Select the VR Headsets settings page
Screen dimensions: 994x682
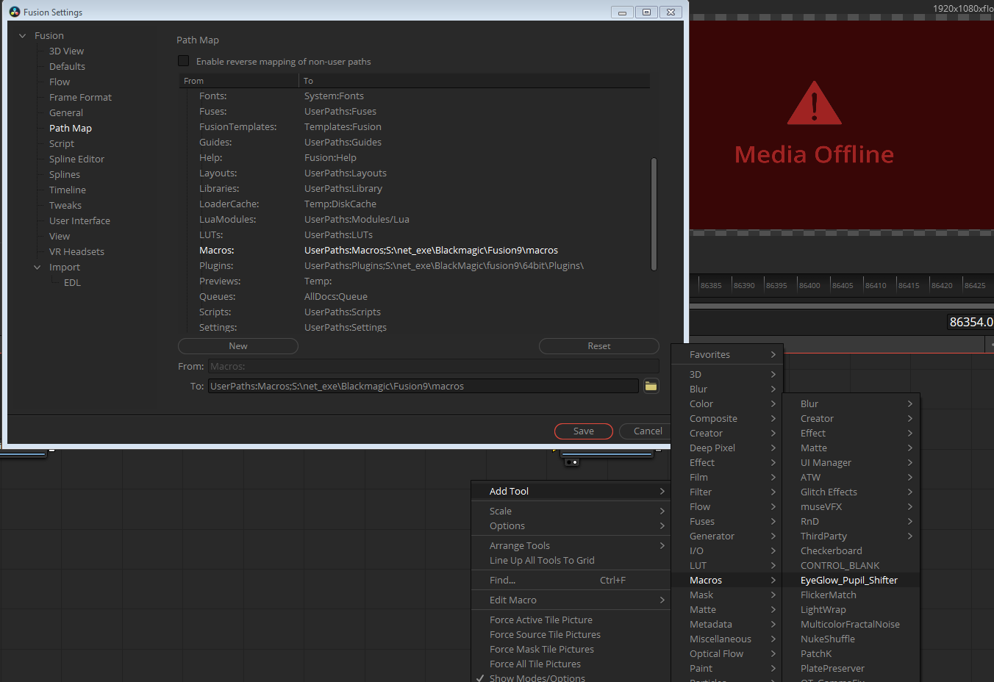[76, 251]
